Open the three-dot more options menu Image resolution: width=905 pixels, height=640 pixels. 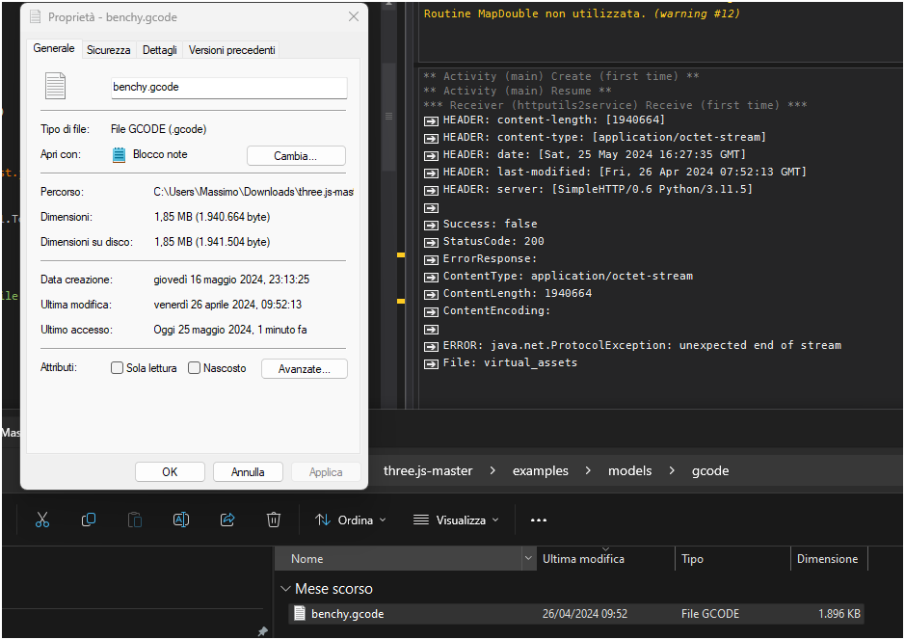click(539, 520)
